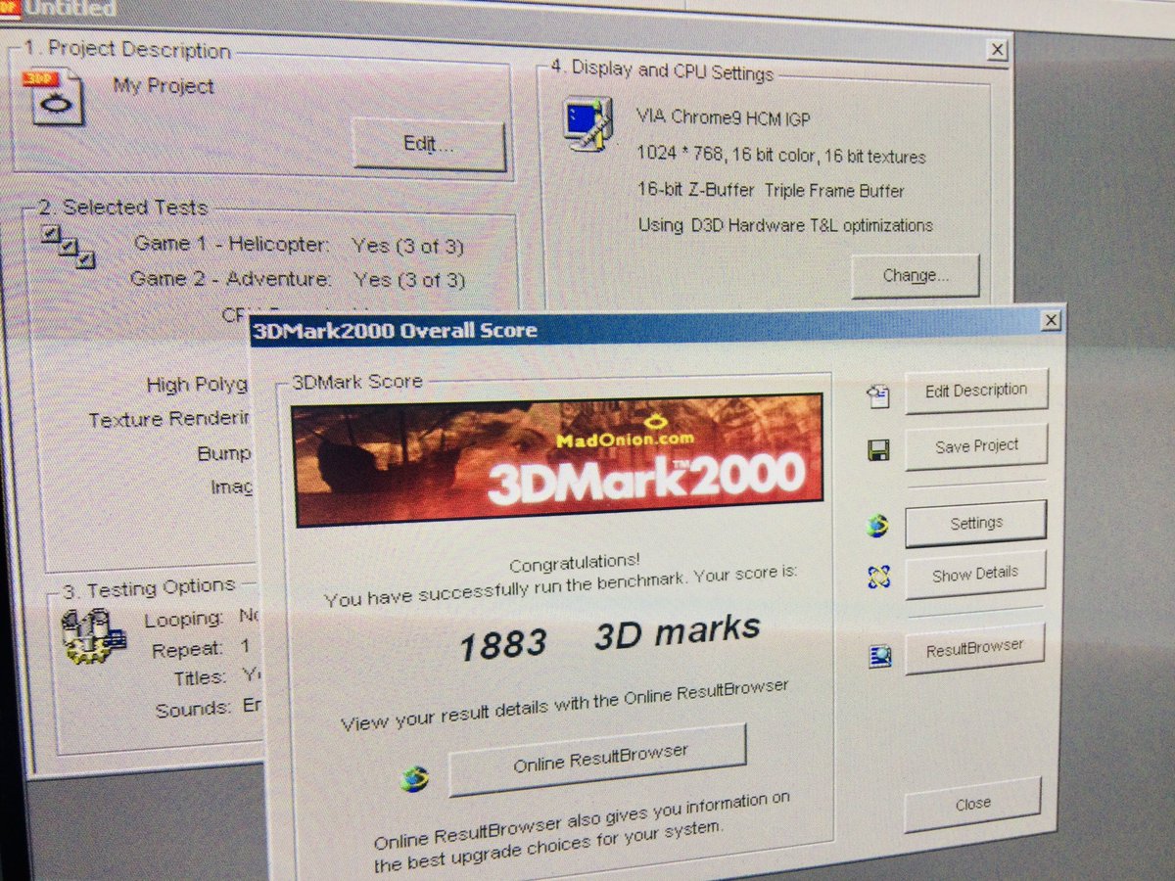Click the '3D marks' text
1175x881 pixels.
point(678,633)
